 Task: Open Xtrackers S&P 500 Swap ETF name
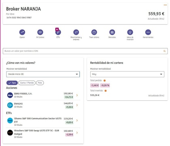36,132
